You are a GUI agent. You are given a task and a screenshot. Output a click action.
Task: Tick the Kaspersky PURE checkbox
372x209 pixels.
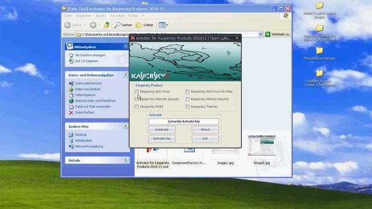click(x=137, y=107)
